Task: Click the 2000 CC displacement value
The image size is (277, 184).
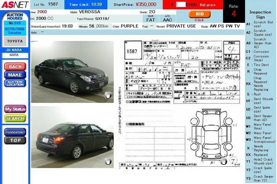Action: pos(45,19)
